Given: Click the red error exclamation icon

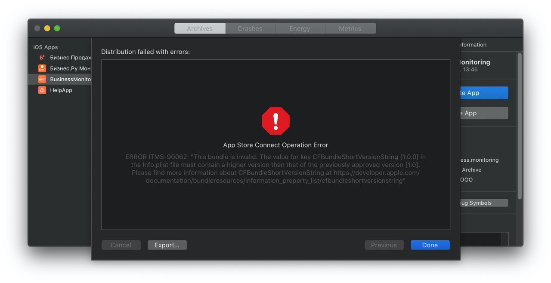Looking at the screenshot, I should (x=275, y=121).
